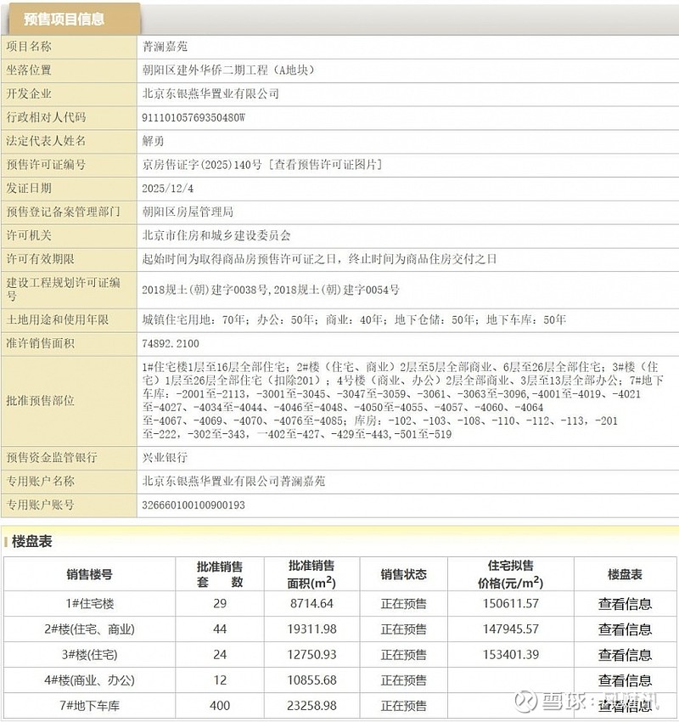Select price 153401.39 for 3#楼

[x=511, y=654]
